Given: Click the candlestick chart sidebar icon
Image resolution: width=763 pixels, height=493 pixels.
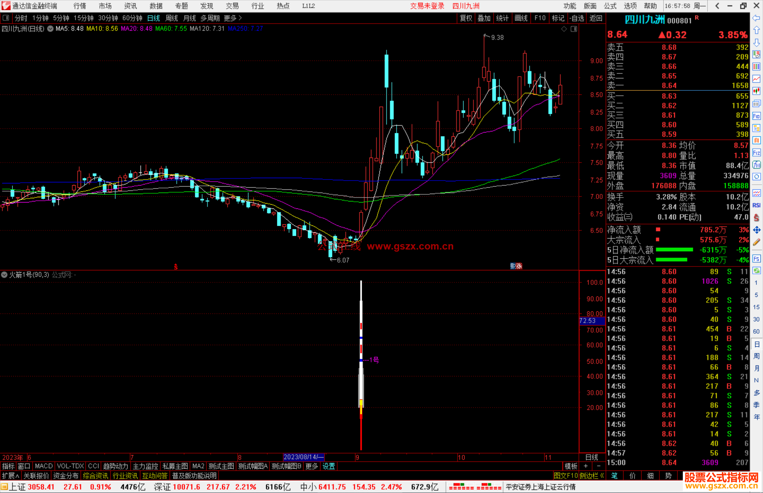Looking at the screenshot, I should click(756, 91).
